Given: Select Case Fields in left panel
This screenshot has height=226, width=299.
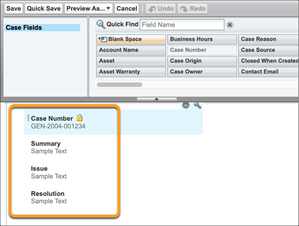Looking at the screenshot, I should 42,27.
